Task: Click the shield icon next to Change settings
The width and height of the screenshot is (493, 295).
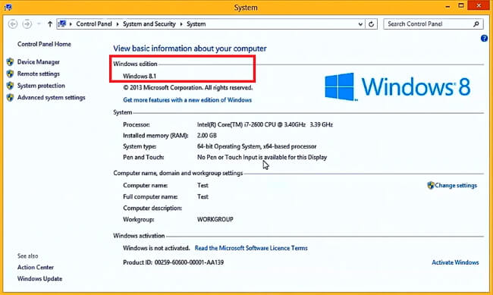Action: pyautogui.click(x=431, y=185)
